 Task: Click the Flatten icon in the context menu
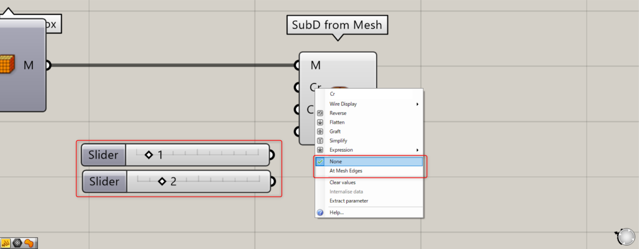click(320, 122)
